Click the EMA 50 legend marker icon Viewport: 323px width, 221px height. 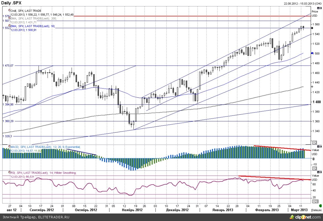[x=10, y=25]
